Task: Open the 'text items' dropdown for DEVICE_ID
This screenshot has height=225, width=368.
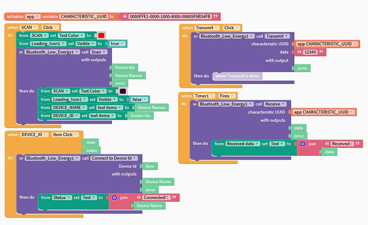Action: pos(102,115)
